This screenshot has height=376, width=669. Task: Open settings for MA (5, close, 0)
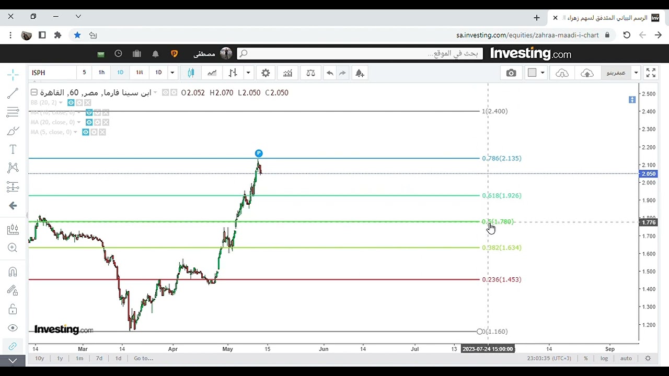pos(94,132)
